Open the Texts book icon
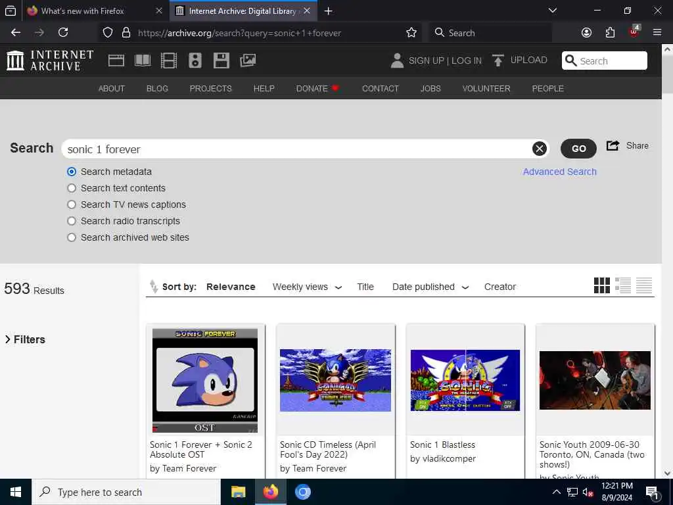 (x=143, y=60)
